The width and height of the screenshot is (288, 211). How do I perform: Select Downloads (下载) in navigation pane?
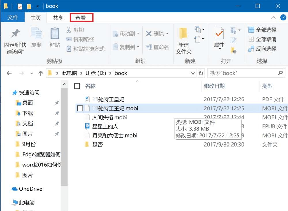click(x=24, y=113)
